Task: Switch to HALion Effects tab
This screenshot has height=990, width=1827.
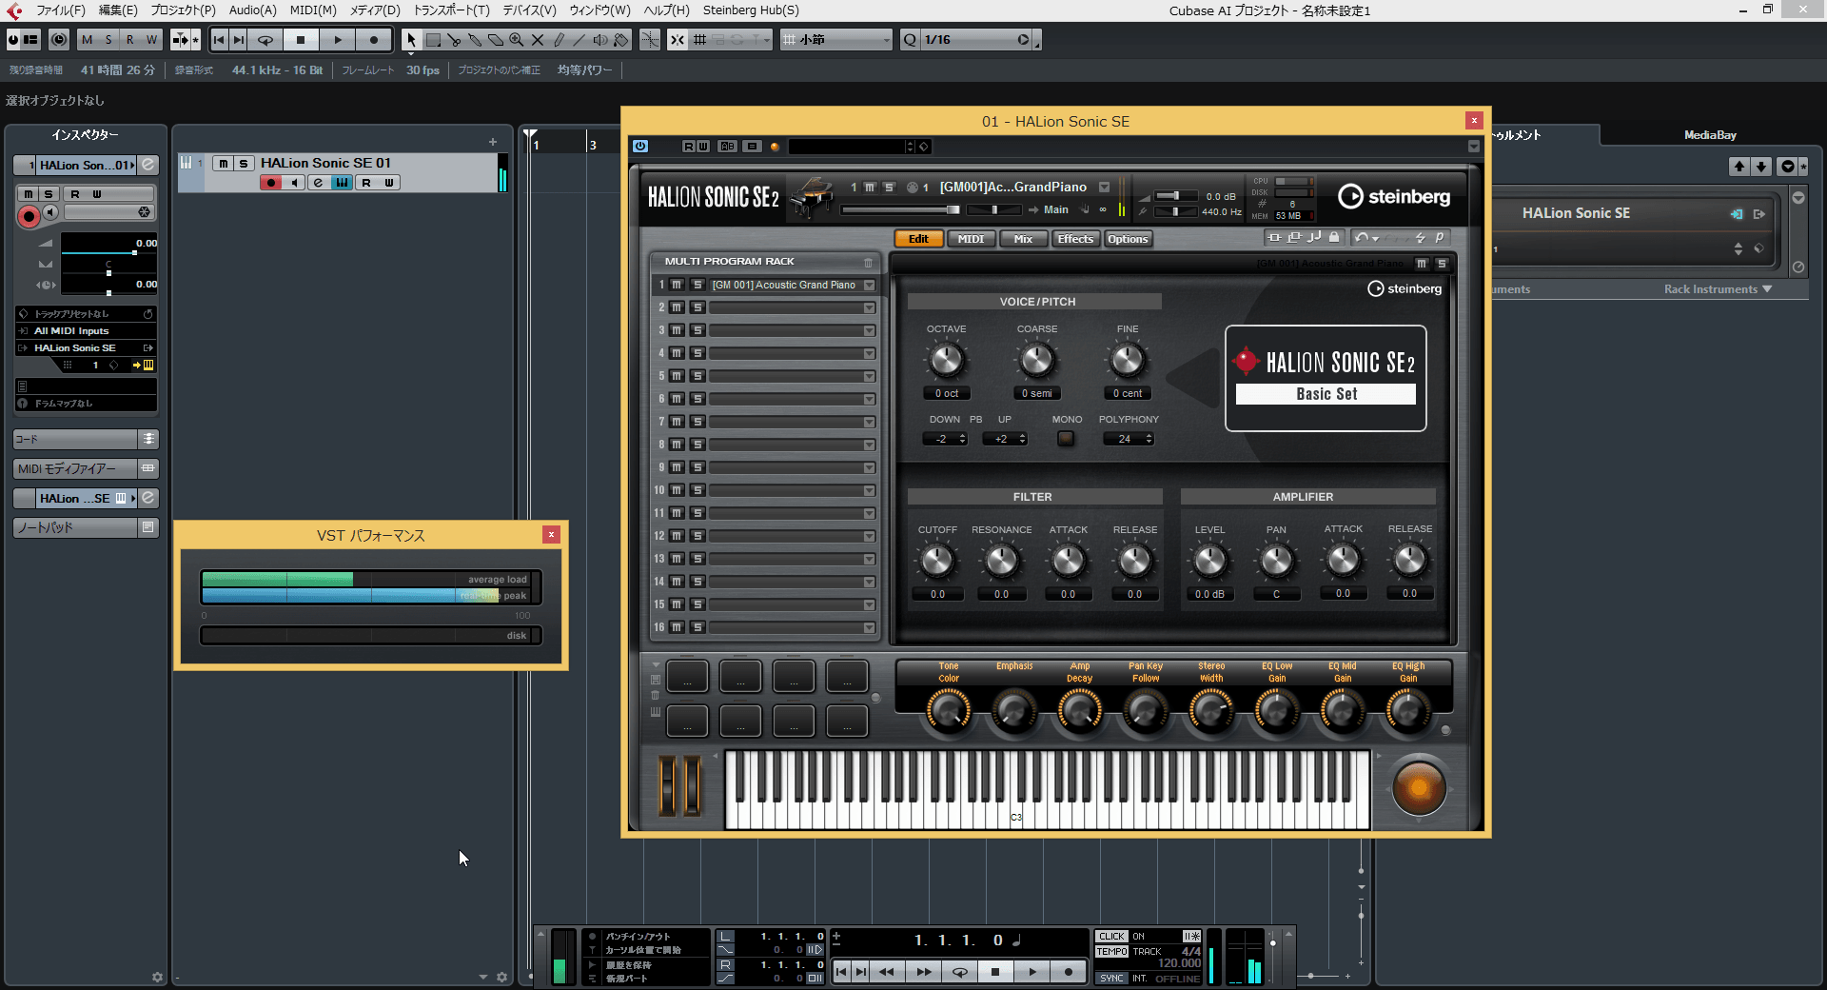Action: click(1075, 239)
